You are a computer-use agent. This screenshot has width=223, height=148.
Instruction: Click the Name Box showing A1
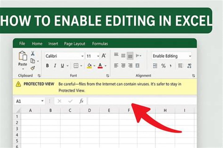30,101
